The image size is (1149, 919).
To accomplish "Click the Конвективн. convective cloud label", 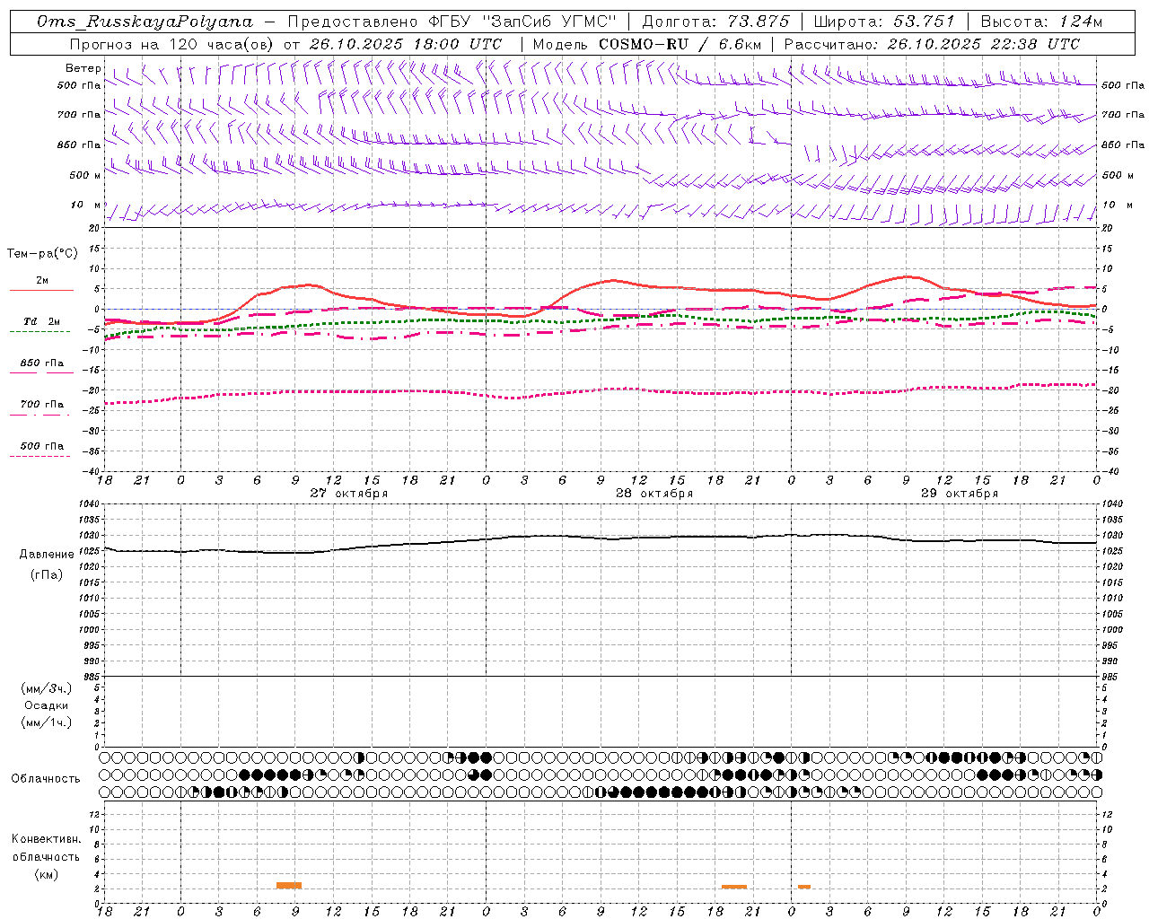I will click(46, 839).
